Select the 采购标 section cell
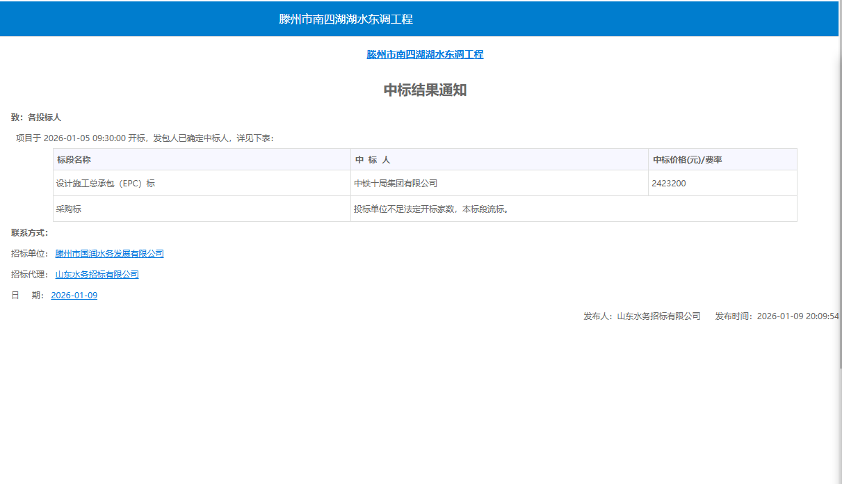The image size is (842, 484). (68, 208)
